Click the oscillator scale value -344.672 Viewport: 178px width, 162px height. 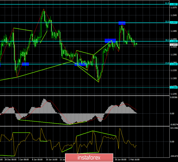pyautogui.click(x=173, y=156)
